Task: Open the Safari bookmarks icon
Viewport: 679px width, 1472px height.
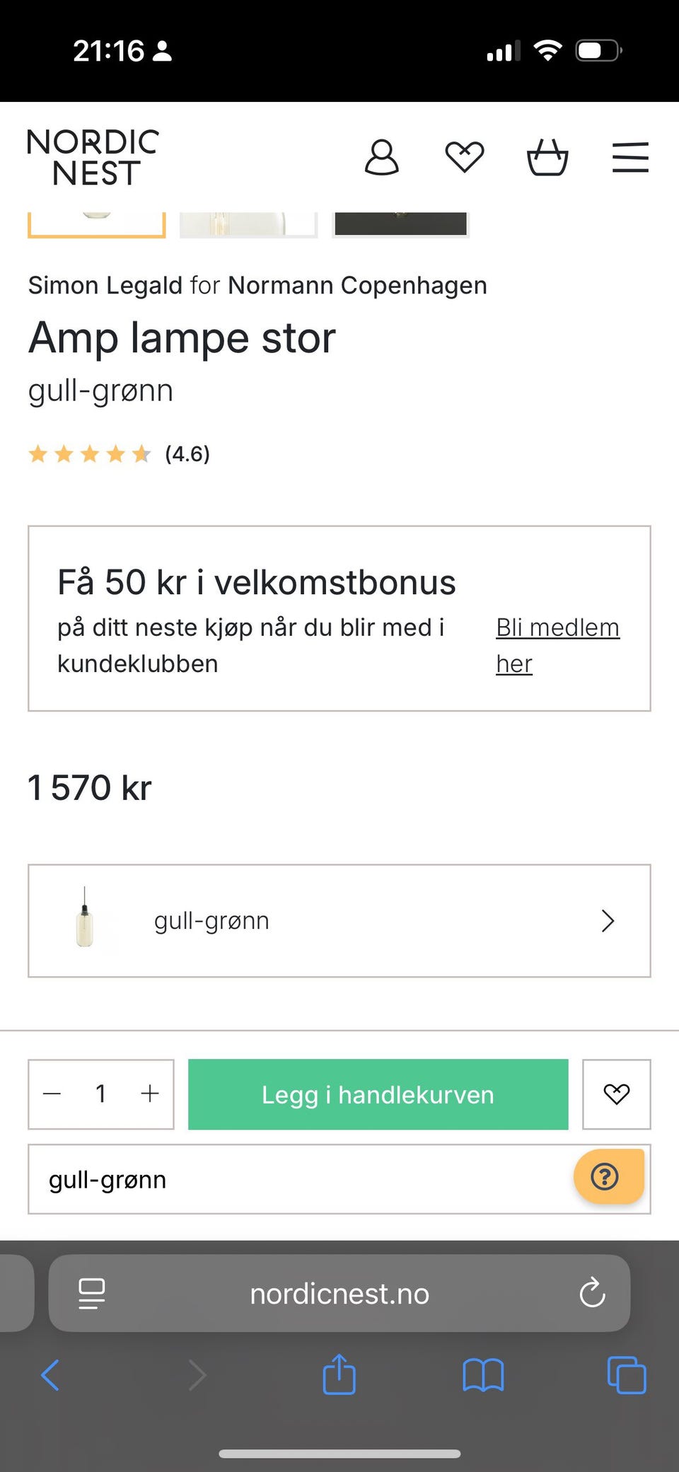Action: (x=483, y=1375)
